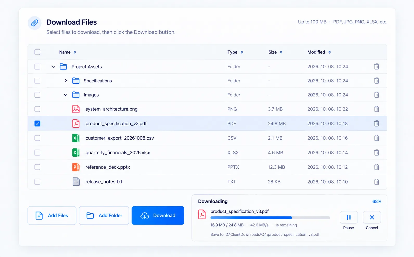
Task: Click the 24.8 MB size cell
Action: tap(277, 123)
